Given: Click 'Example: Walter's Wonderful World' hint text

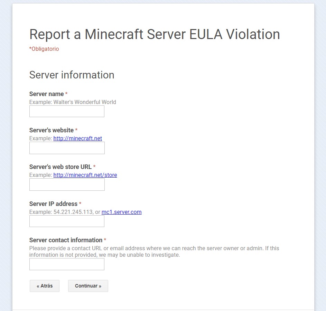Looking at the screenshot, I should pyautogui.click(x=73, y=102).
